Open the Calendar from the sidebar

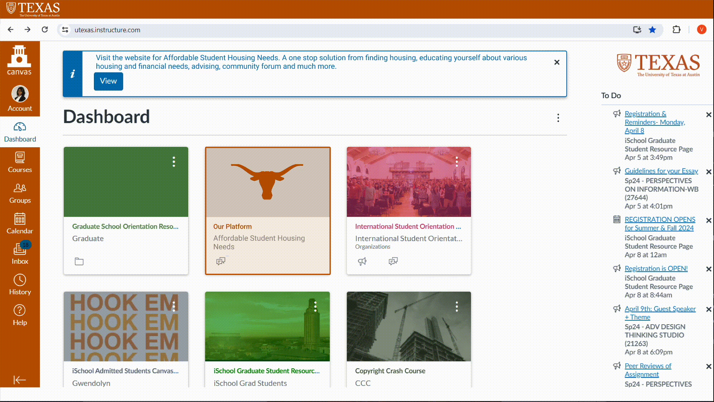[x=20, y=224]
